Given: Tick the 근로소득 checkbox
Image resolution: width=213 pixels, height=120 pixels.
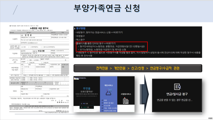Looking at the screenshot, I should click(x=29, y=62).
